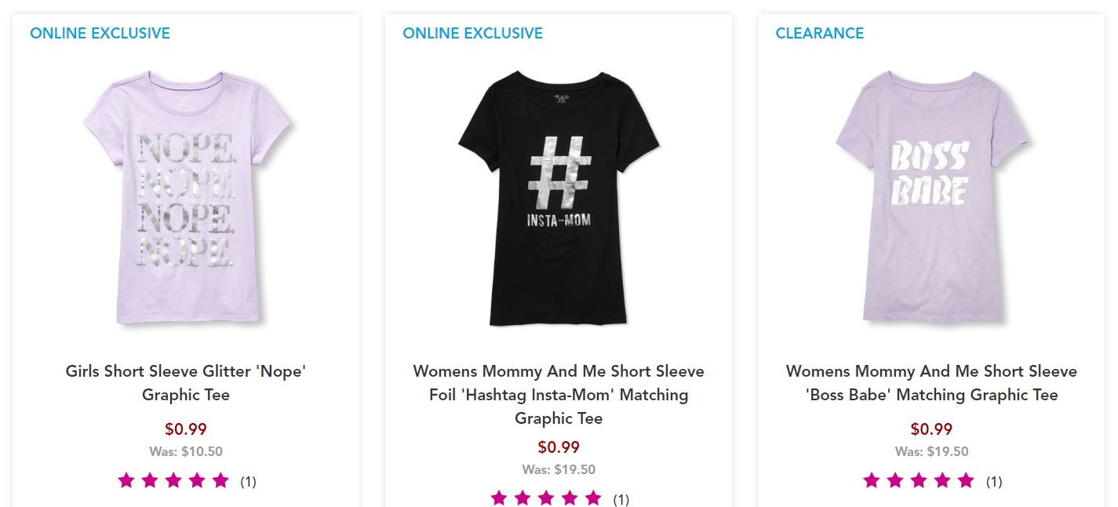Click star rating of the Boss Babe tee
The width and height of the screenshot is (1118, 507).
tap(919, 480)
